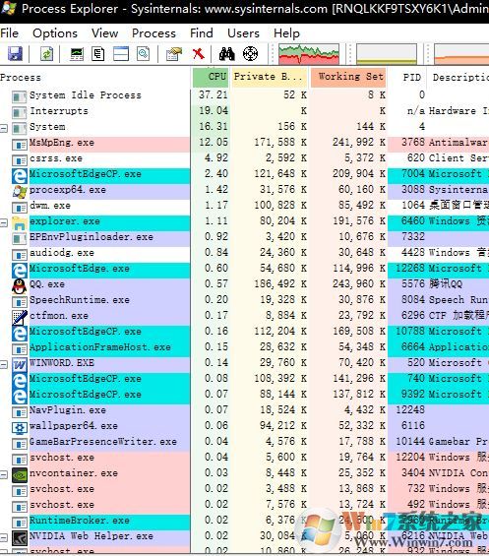Sort by the CPU column header
489x556 pixels.
coord(211,78)
